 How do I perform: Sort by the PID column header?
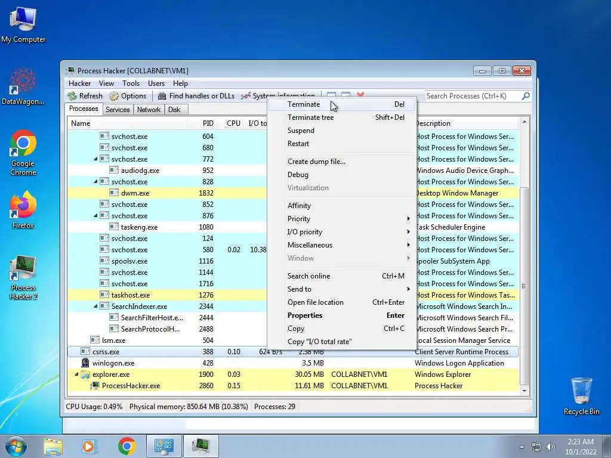[203, 123]
